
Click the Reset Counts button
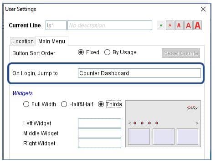[x=181, y=53]
